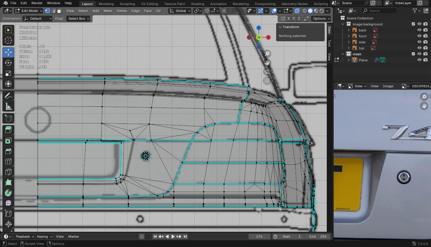This screenshot has height=247, width=431.
Task: Collapse the Transform panel
Action: click(280, 27)
